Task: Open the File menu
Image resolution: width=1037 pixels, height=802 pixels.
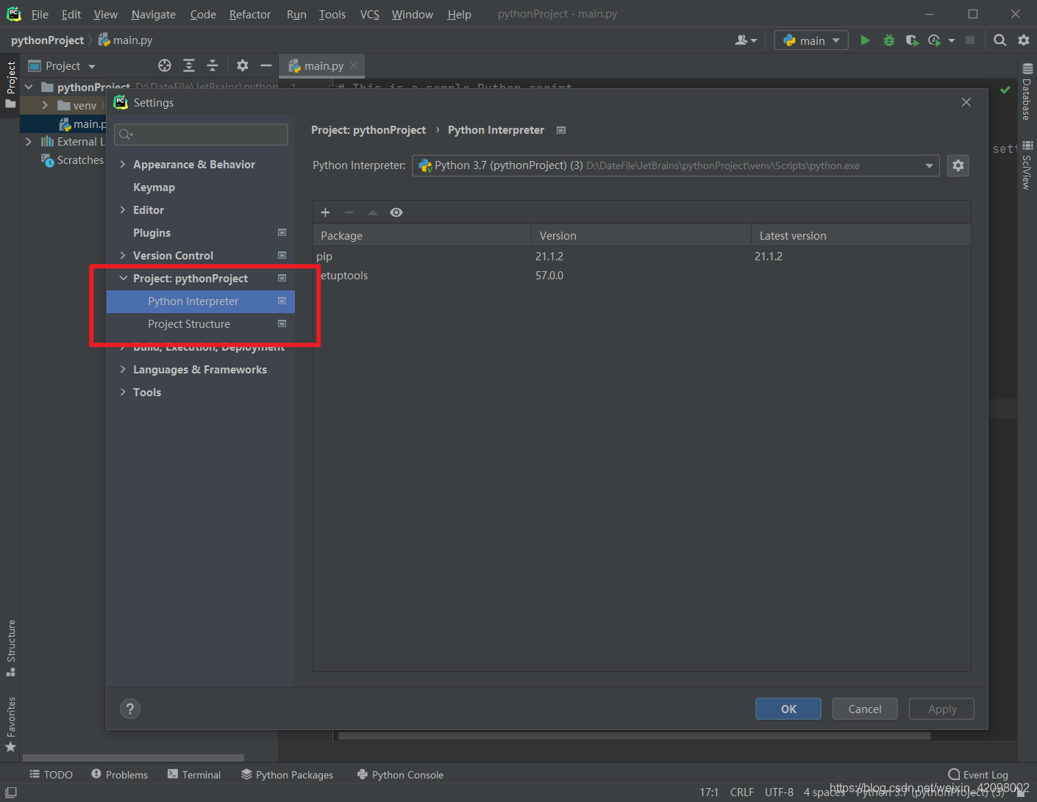Action: tap(40, 15)
